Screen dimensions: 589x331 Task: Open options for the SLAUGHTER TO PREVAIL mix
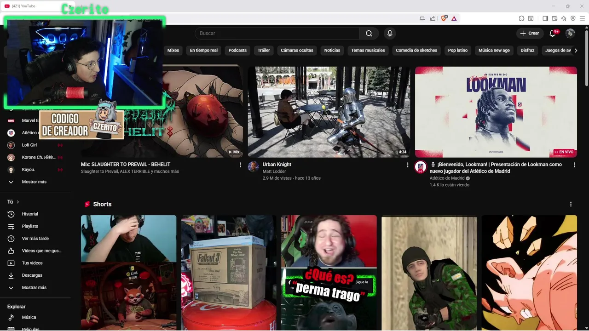coord(240,165)
